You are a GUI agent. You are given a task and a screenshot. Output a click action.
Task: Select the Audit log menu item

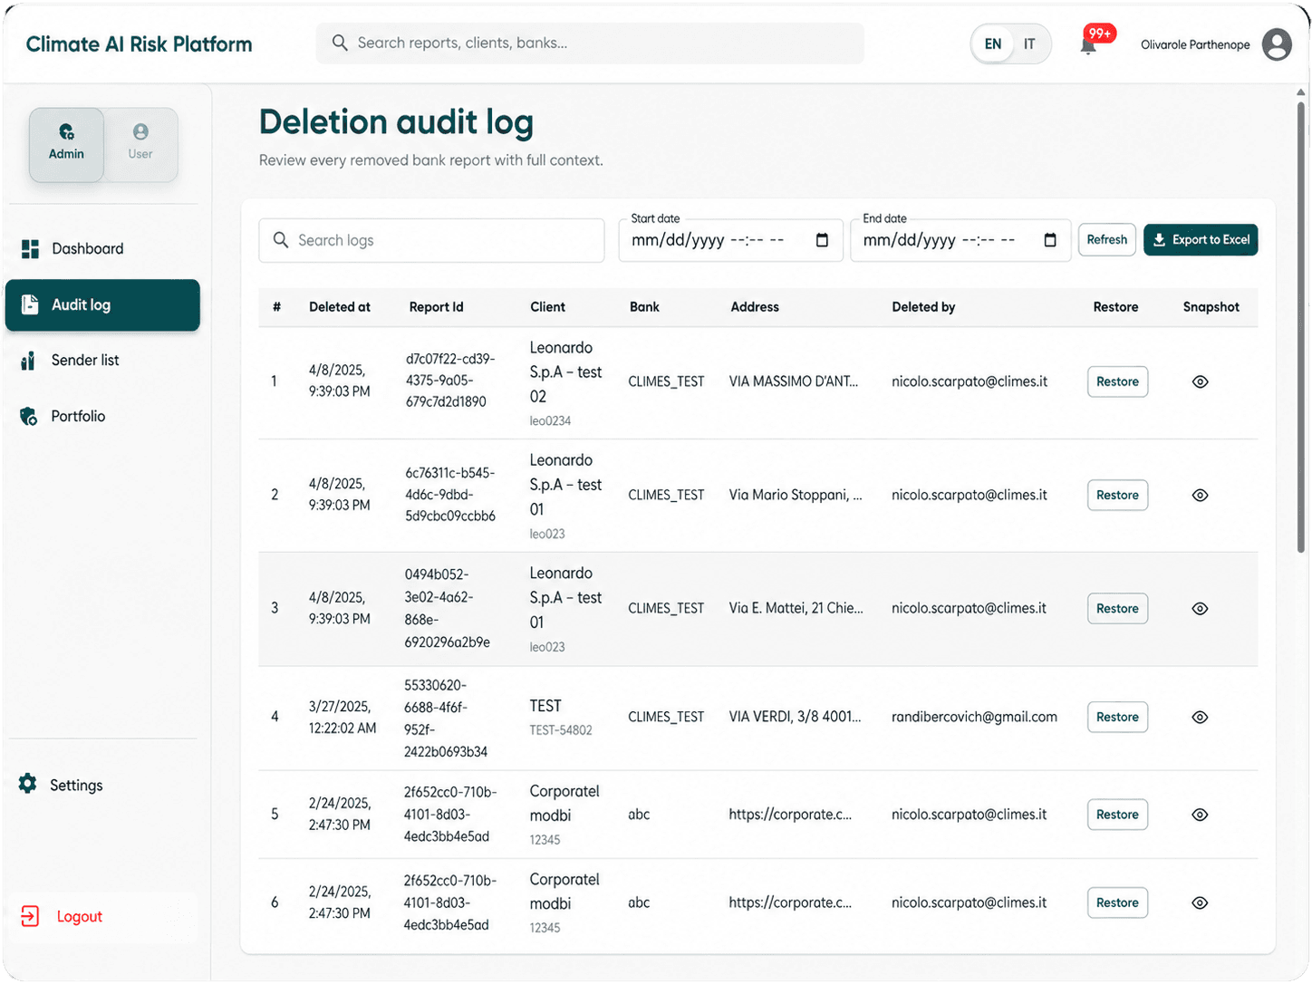[x=102, y=305]
